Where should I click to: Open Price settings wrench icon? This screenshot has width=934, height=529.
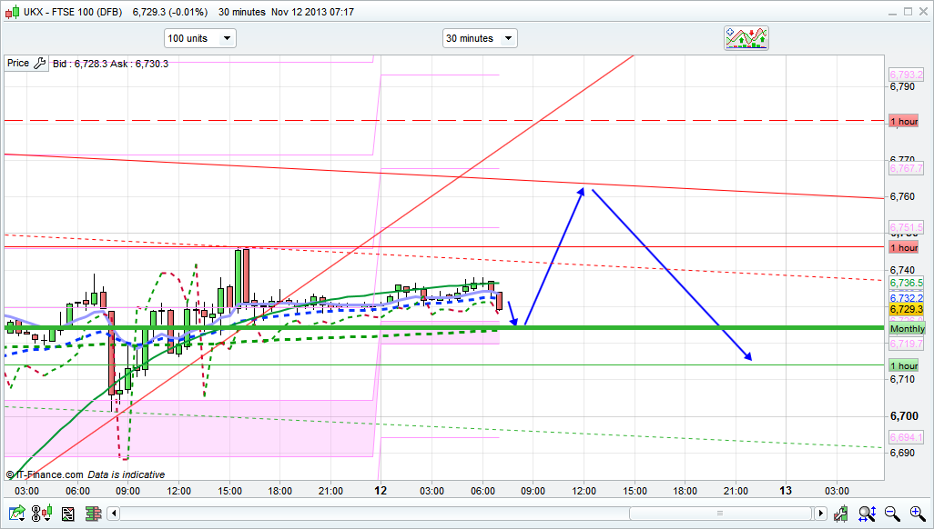coord(39,63)
